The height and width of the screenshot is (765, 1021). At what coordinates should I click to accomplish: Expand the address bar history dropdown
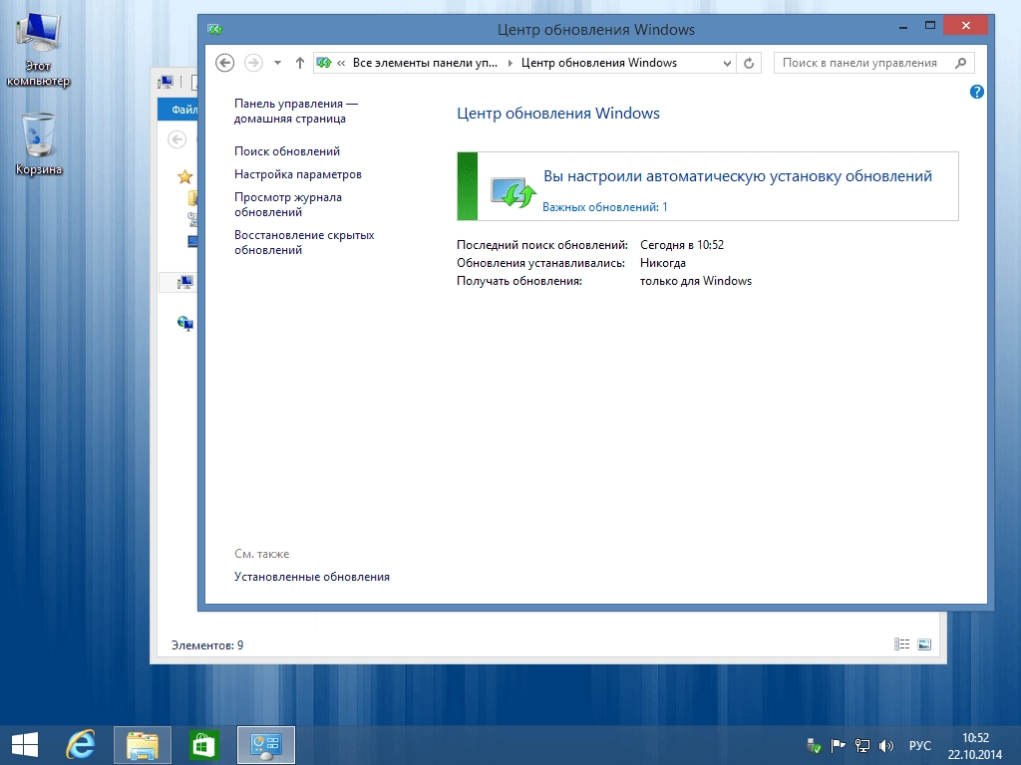[727, 63]
